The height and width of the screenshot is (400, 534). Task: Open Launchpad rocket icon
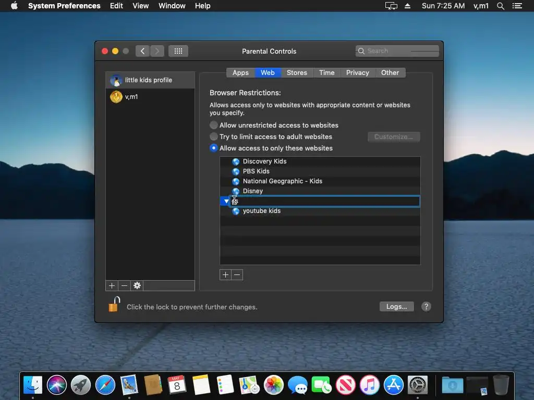(81, 385)
